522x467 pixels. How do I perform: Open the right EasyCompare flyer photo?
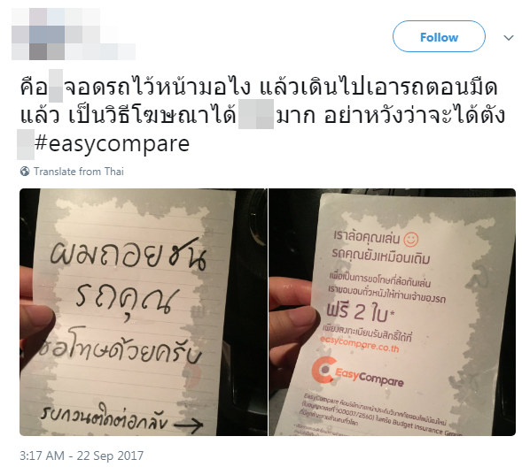tap(393, 312)
